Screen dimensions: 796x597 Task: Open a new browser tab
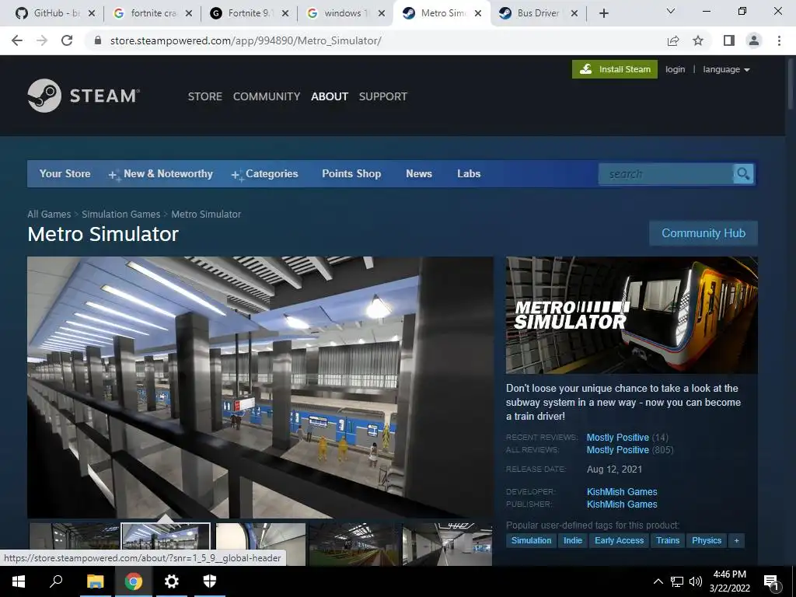click(603, 13)
